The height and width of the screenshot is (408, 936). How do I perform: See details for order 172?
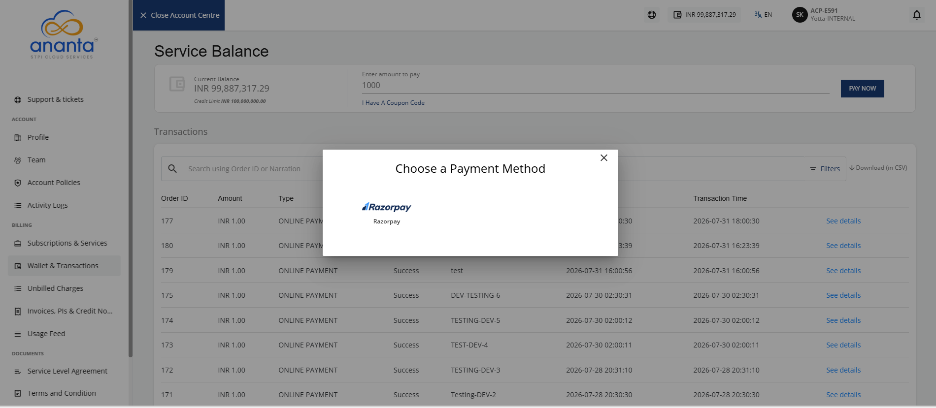[x=843, y=370]
